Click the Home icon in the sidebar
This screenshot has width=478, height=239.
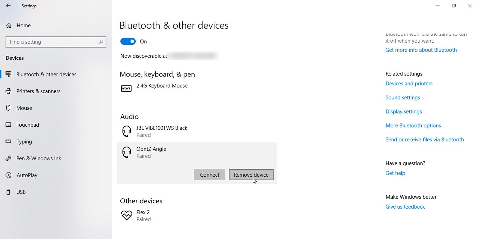coord(9,25)
